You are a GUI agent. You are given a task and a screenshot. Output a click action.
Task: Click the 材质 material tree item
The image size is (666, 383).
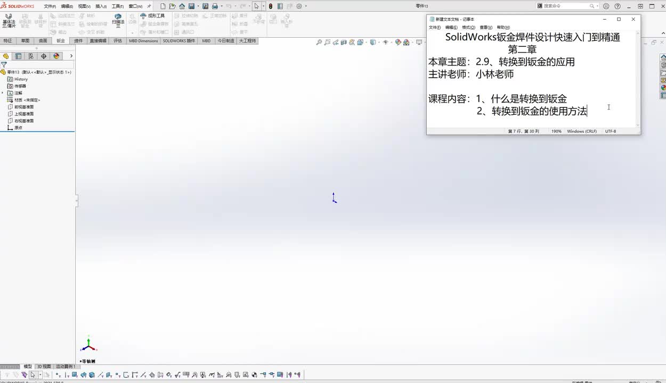[24, 100]
